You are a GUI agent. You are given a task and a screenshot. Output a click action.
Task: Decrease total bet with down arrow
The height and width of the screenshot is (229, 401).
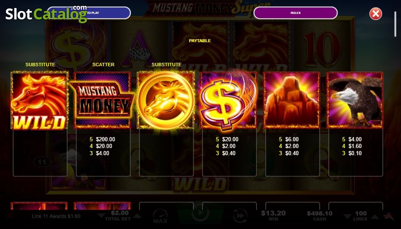(101, 216)
